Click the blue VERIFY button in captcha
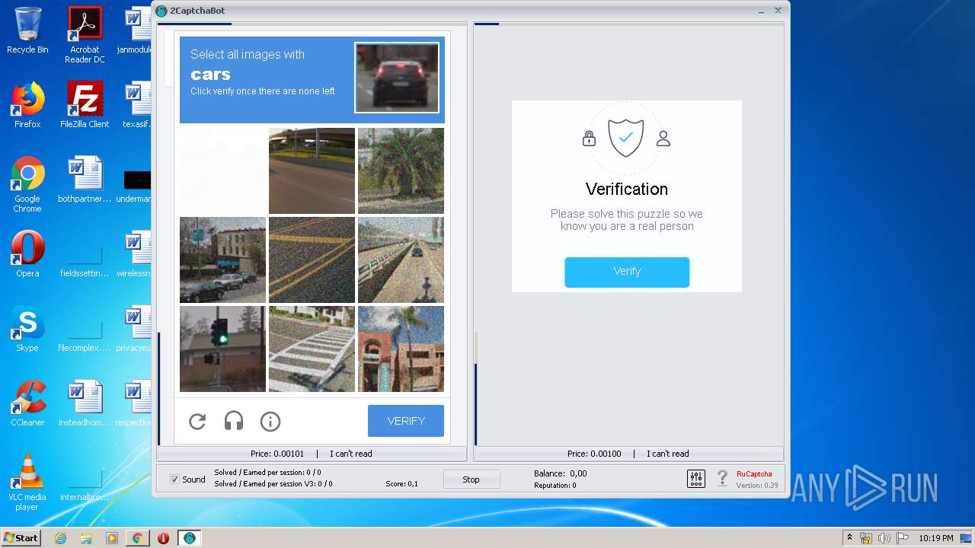The width and height of the screenshot is (975, 548). [406, 421]
